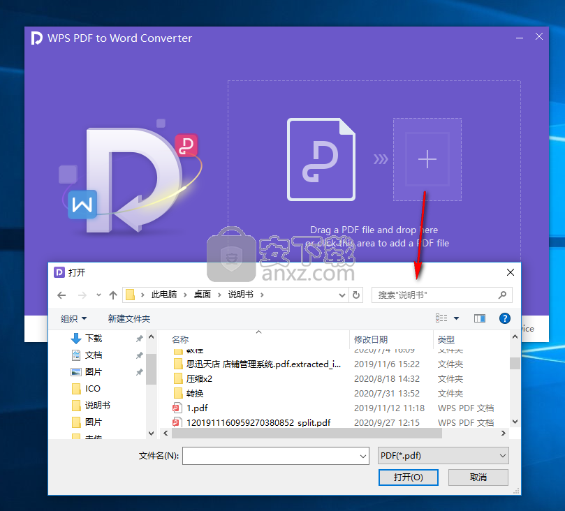The height and width of the screenshot is (511, 565).
Task: Click the plus icon to add a PDF
Action: [x=427, y=159]
